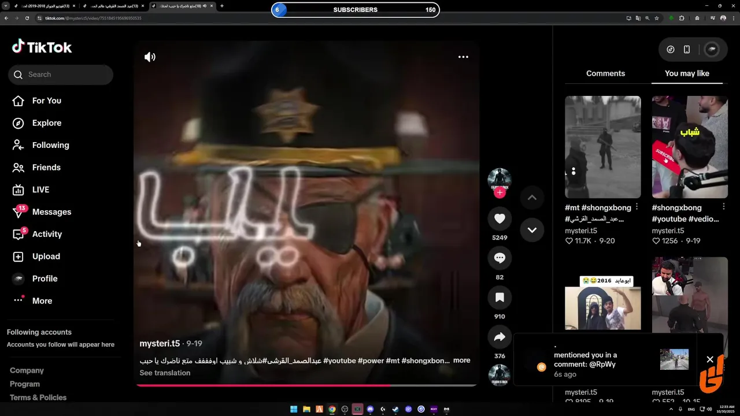Open options for the #mt #shongxbong video
Screen dimensions: 740x416
(x=637, y=207)
